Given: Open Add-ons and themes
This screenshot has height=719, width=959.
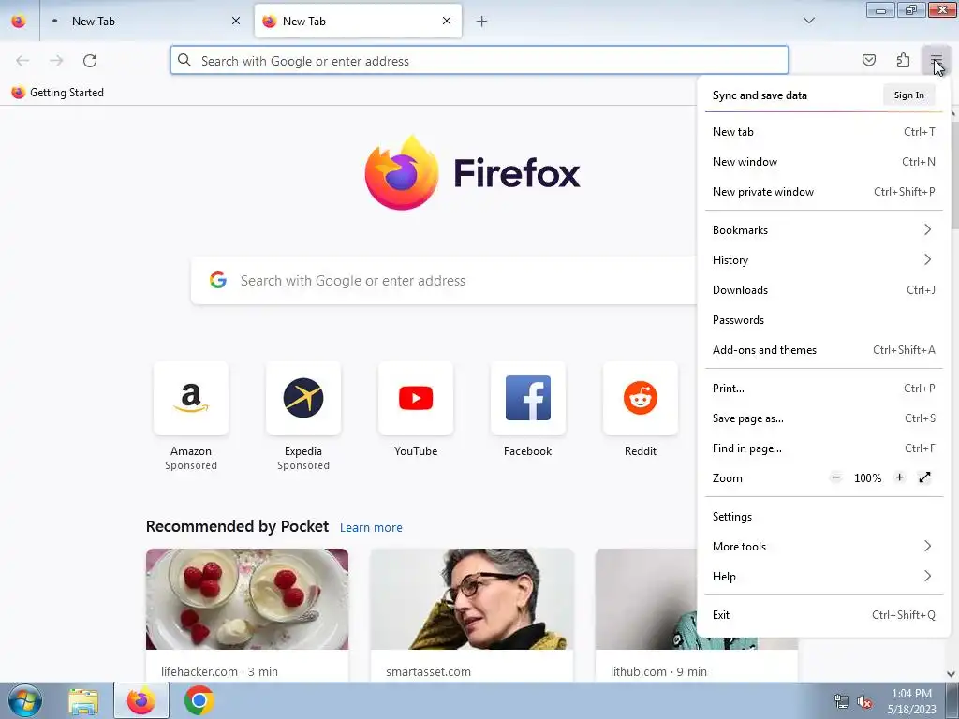Looking at the screenshot, I should [x=824, y=350].
